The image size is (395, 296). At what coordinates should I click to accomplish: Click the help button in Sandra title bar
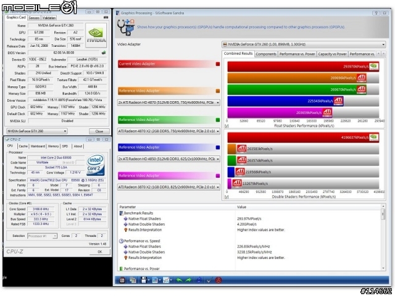(376, 13)
